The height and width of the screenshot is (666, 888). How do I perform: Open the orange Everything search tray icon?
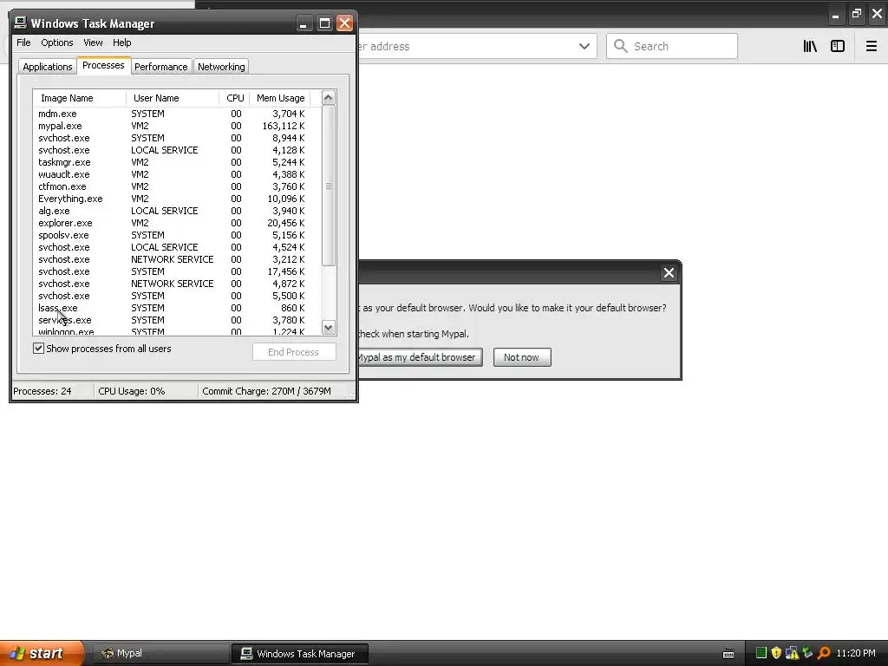824,653
